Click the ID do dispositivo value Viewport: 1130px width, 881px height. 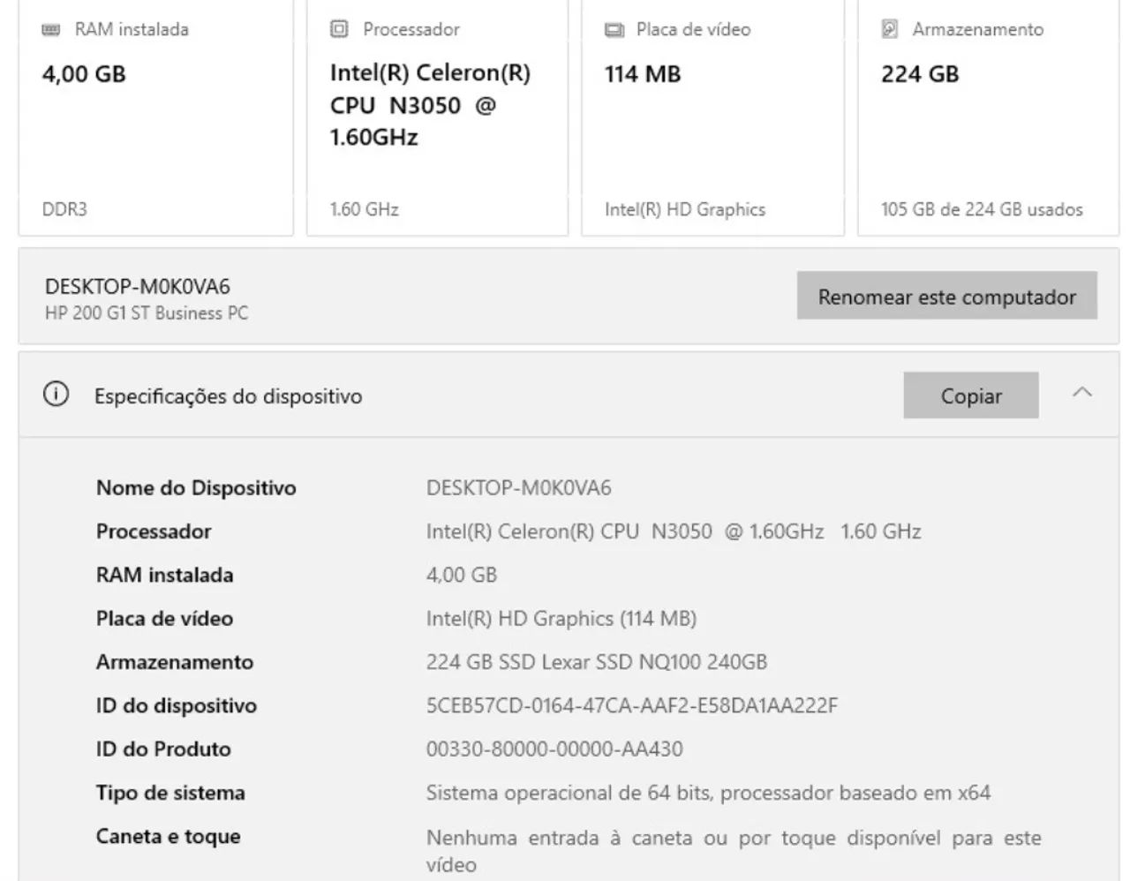[631, 705]
